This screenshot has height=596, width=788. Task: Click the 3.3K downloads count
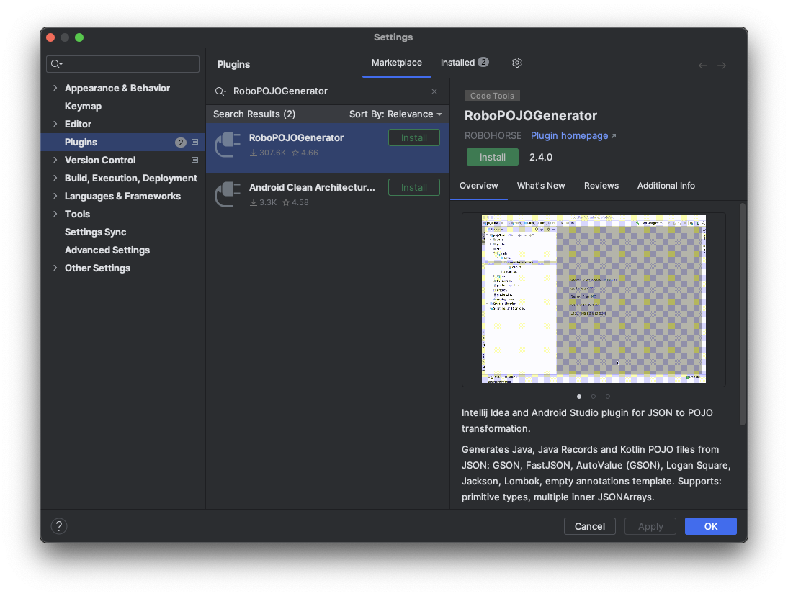pyautogui.click(x=264, y=203)
